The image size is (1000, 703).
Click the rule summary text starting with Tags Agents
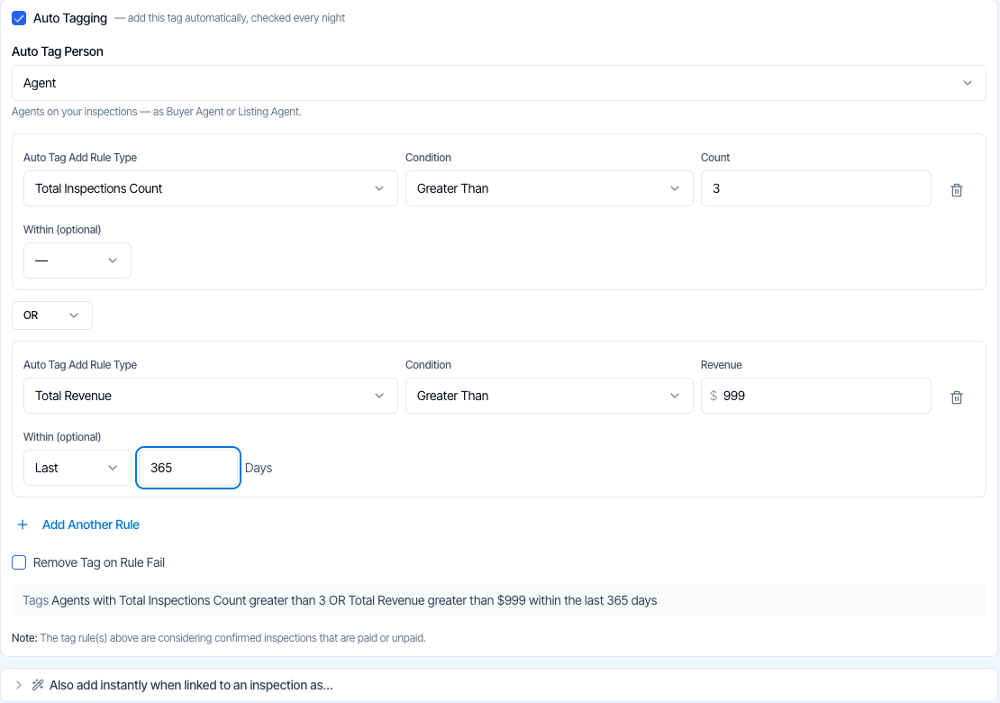coord(340,600)
